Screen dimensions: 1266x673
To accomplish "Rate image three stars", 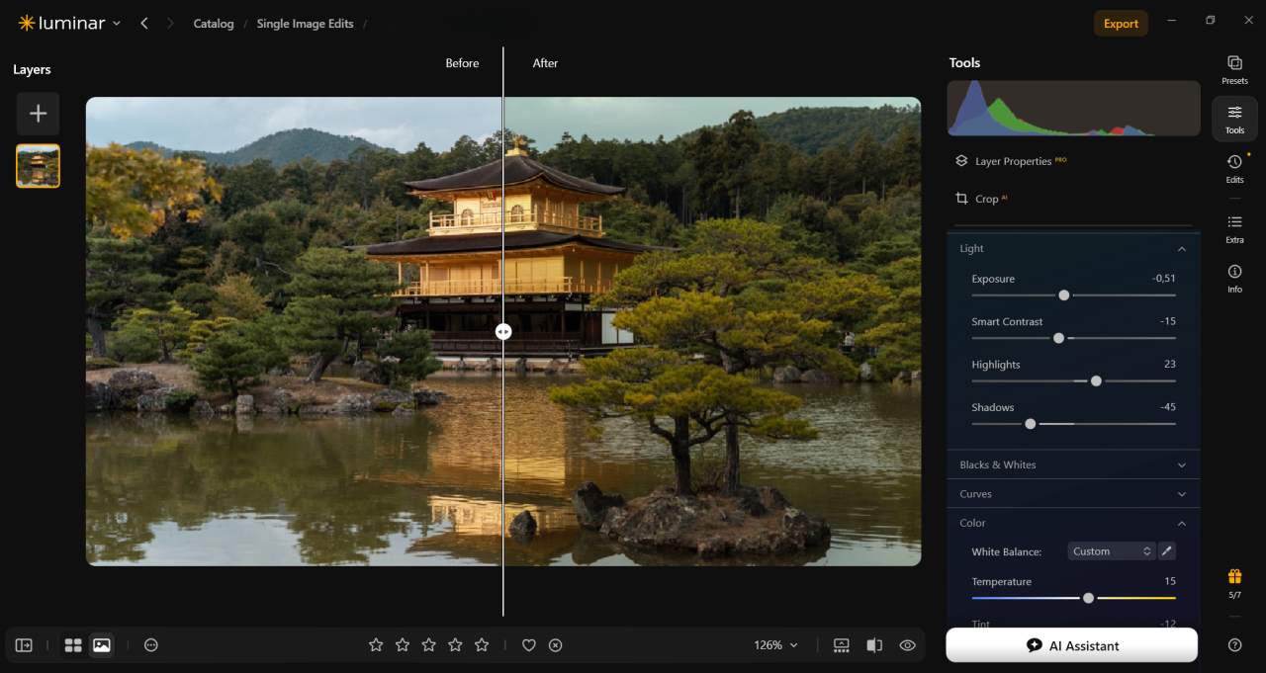I will click(429, 645).
